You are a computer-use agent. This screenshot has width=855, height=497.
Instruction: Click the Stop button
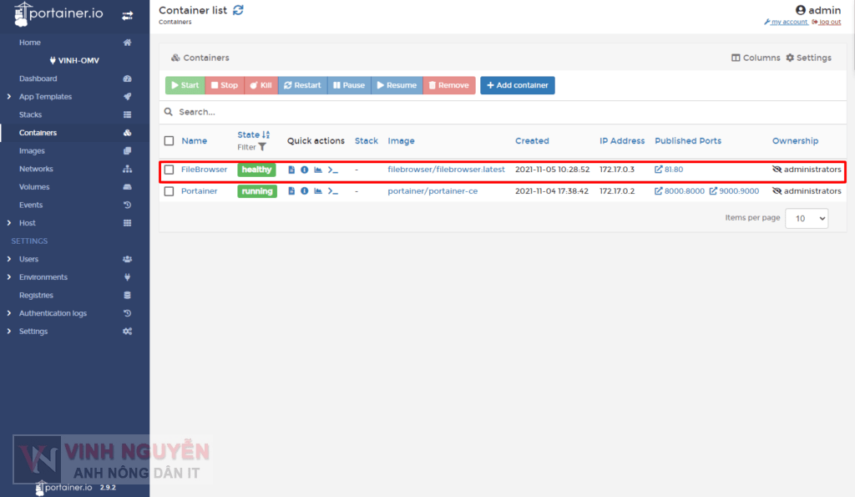(225, 85)
